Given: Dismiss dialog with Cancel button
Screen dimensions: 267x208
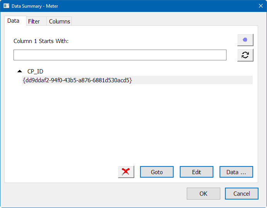Looking at the screenshot, I should click(x=242, y=193).
